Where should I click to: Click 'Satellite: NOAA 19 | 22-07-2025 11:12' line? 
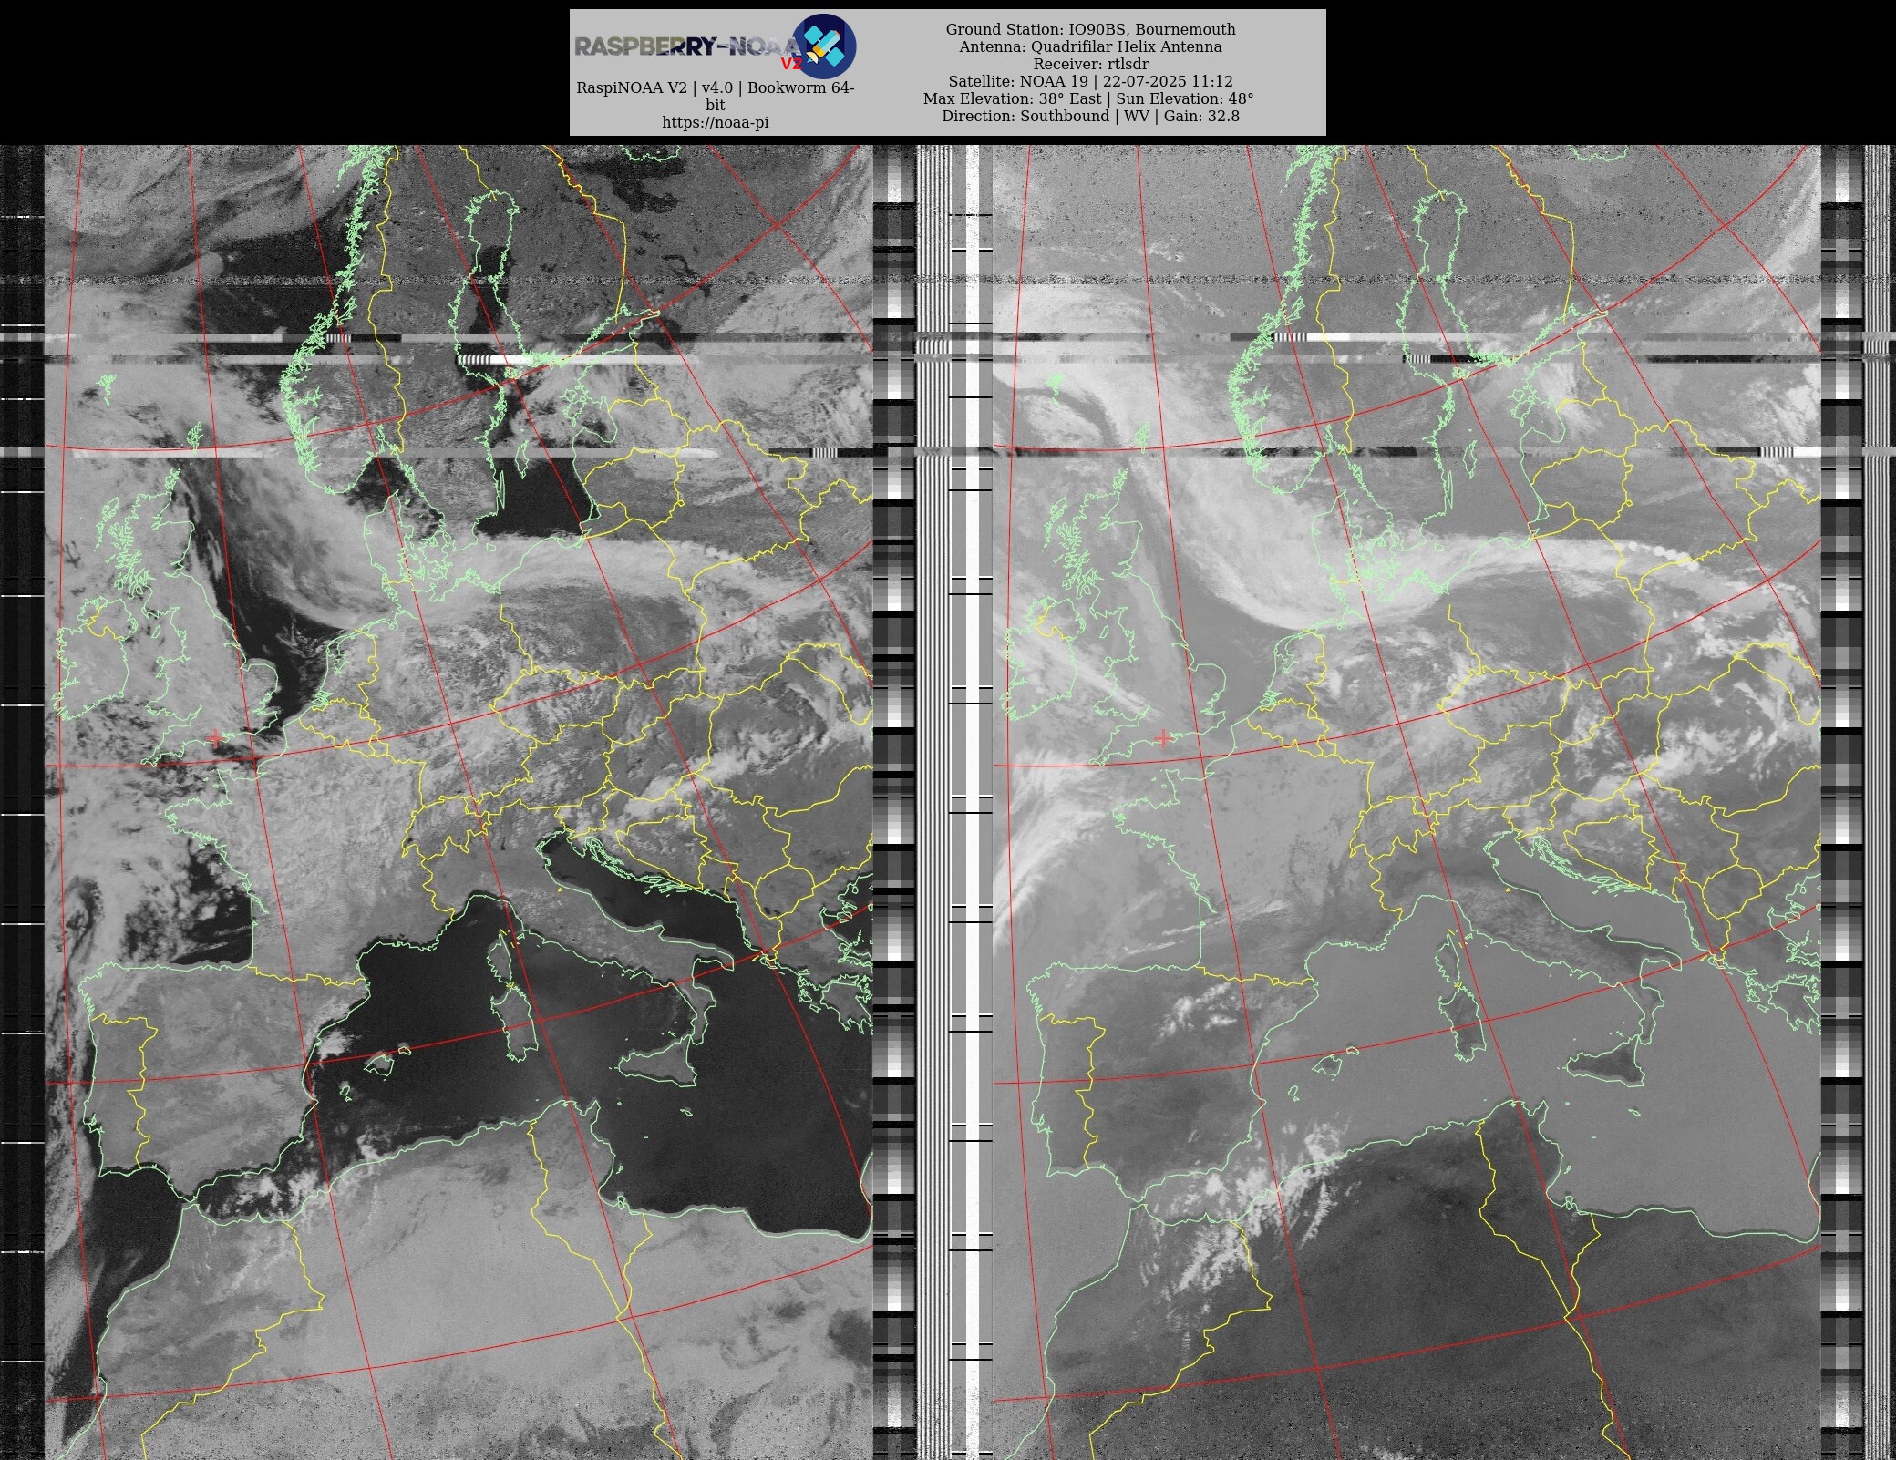(x=1090, y=81)
